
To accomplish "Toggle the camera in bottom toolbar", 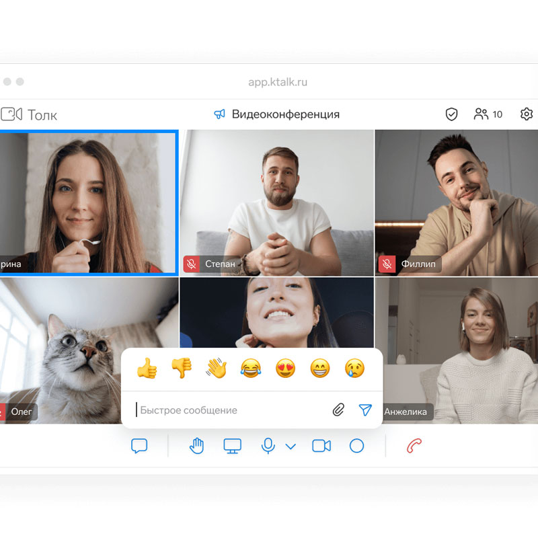I will point(321,446).
